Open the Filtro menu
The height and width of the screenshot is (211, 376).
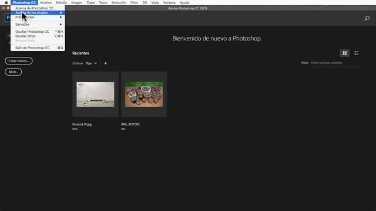tap(135, 2)
